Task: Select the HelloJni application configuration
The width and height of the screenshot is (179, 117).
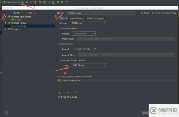Action: click(x=16, y=20)
